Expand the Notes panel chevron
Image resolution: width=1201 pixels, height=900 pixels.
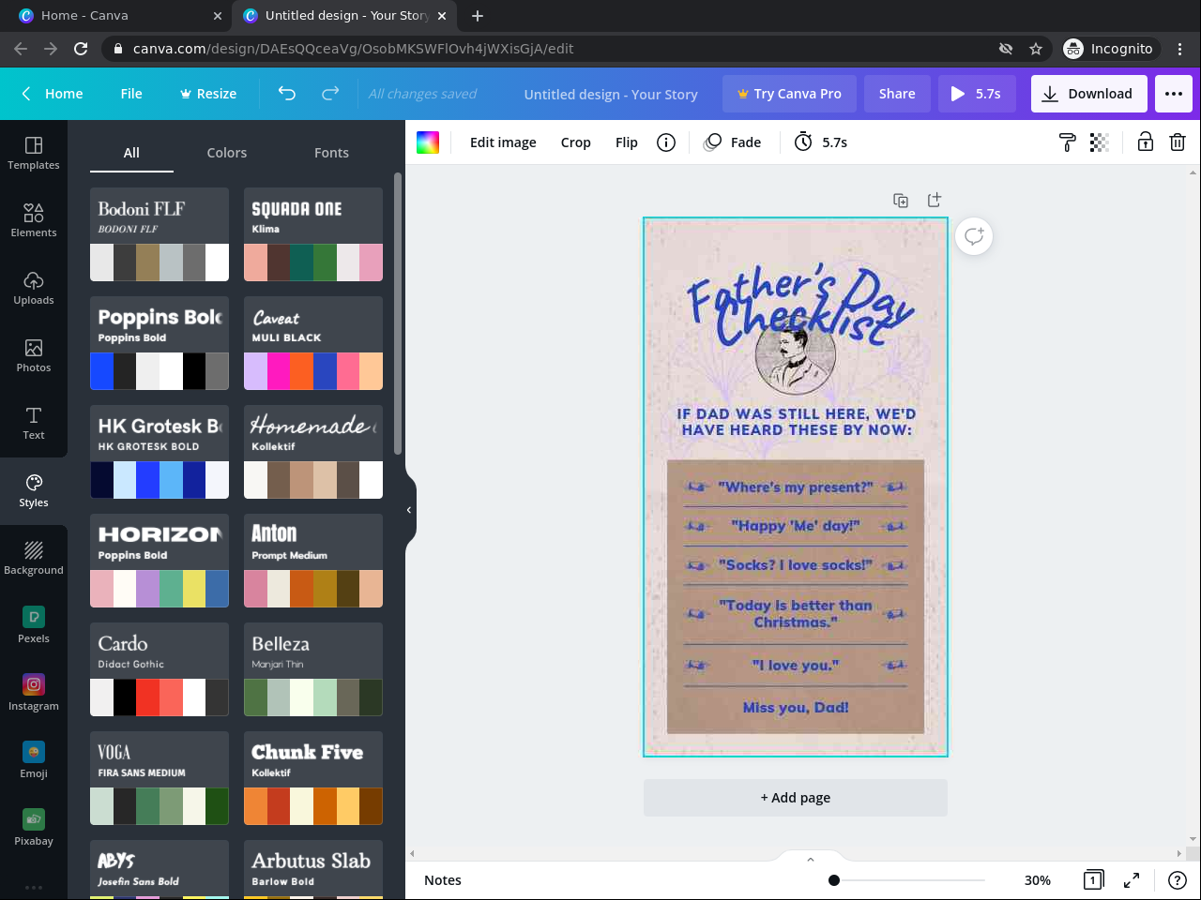pos(811,859)
